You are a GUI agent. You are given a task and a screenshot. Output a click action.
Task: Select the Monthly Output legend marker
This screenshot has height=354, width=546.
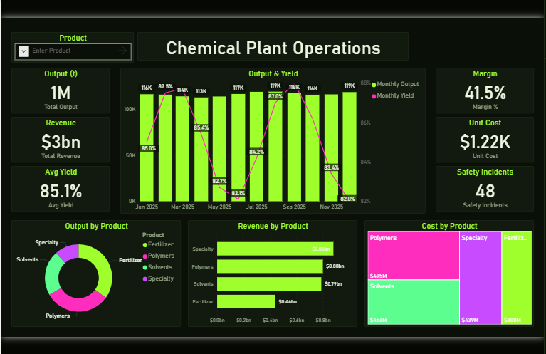tap(374, 85)
